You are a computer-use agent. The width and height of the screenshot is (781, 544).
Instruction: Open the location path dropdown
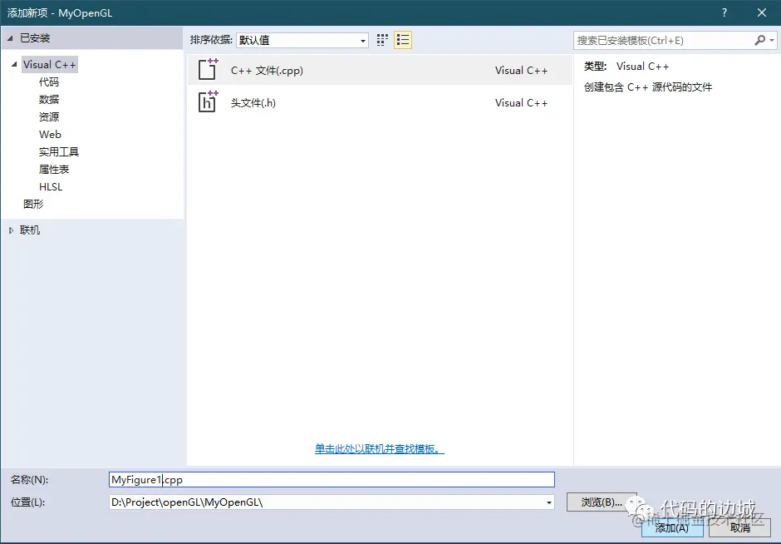[549, 502]
